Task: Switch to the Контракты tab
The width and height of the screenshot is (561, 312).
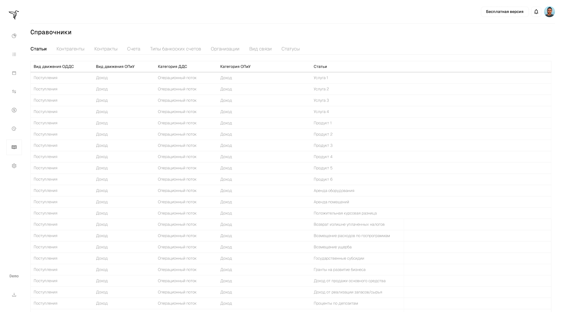Action: pos(106,49)
